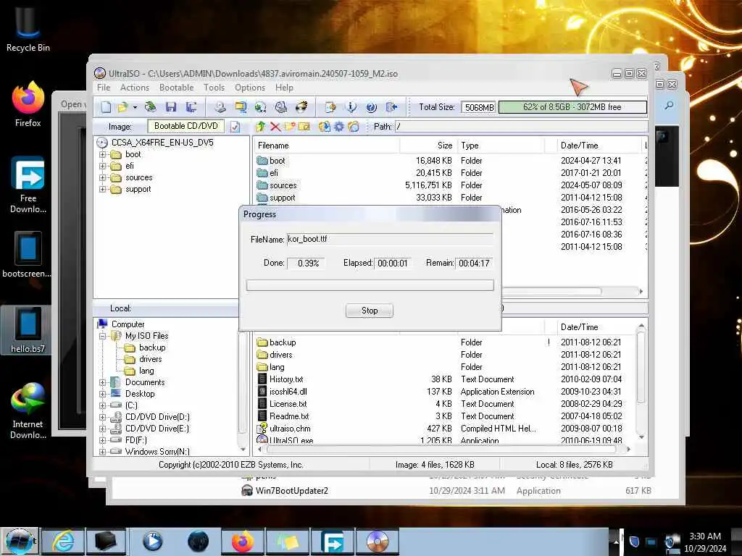The image size is (742, 556).
Task: Open the Help menu
Action: pyautogui.click(x=284, y=88)
